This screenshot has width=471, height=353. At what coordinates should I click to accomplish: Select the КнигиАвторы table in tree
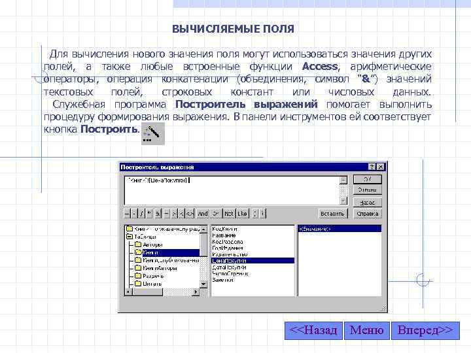point(160,268)
